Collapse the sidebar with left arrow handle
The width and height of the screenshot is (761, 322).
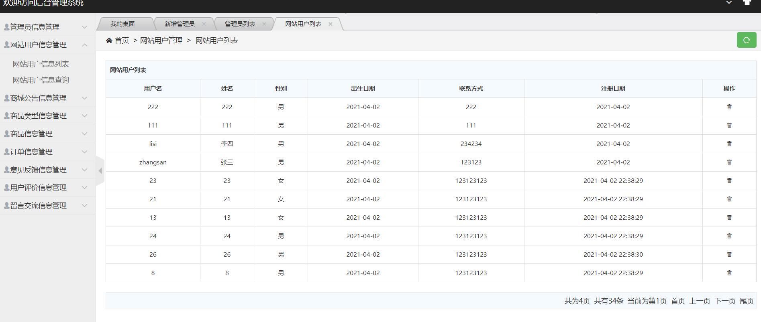100,171
